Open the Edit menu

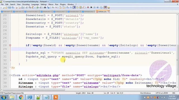pyautogui.click(x=7, y=4)
